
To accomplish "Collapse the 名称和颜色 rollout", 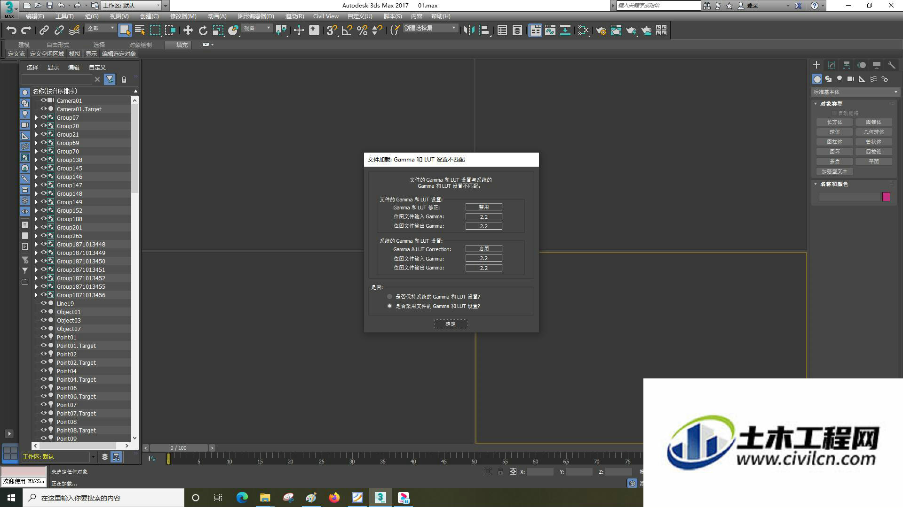I will tap(833, 184).
